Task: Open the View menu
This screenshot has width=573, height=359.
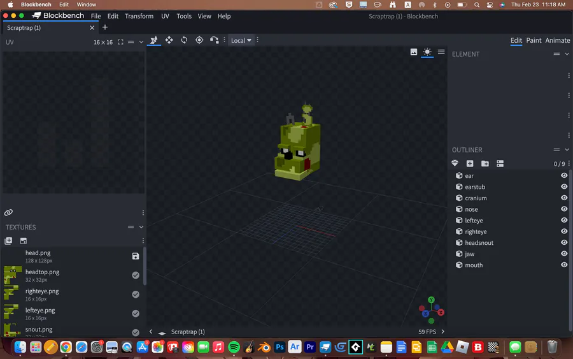Action: tap(204, 16)
